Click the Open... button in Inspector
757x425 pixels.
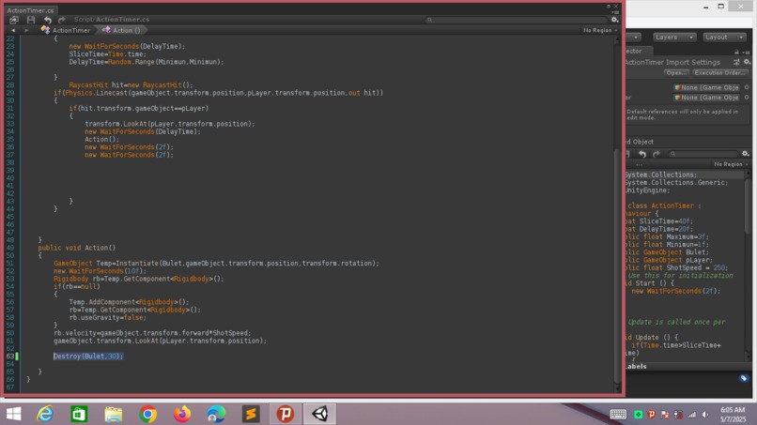(x=676, y=73)
